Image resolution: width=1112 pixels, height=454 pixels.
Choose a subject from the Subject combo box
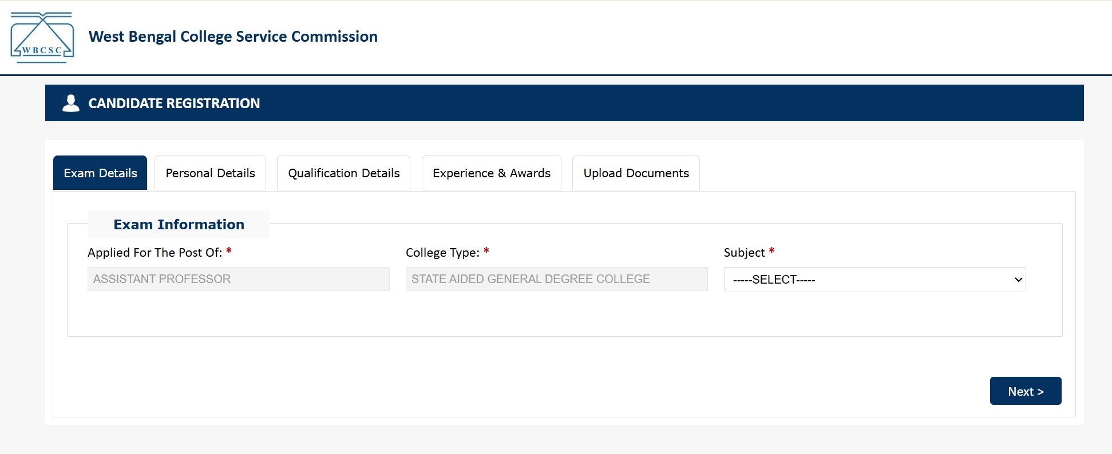point(874,280)
